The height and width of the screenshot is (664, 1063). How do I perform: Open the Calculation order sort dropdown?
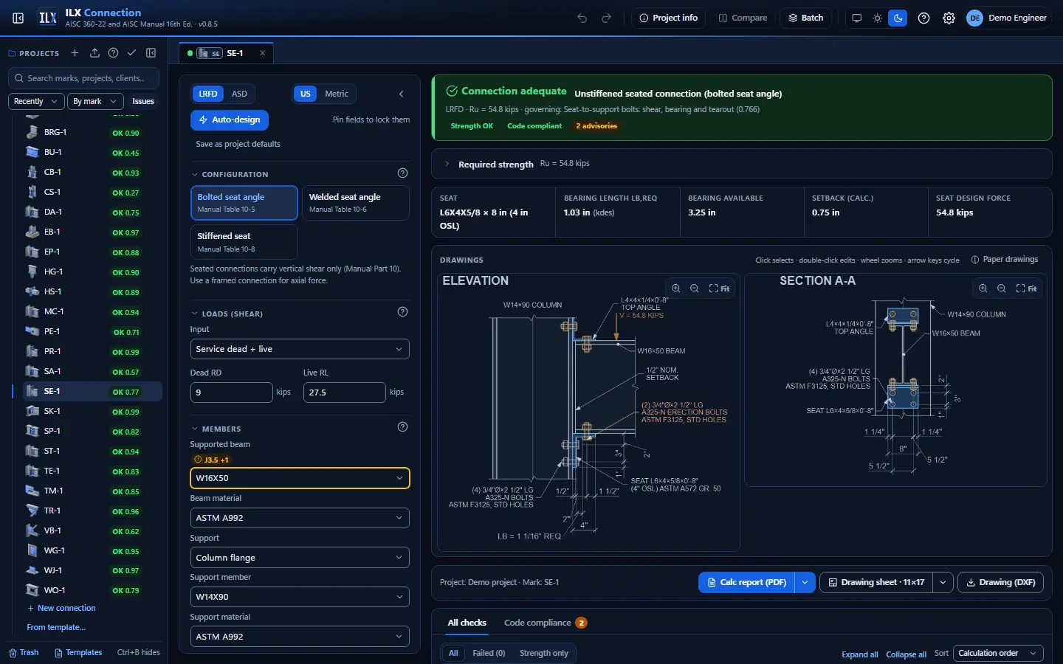pyautogui.click(x=998, y=653)
